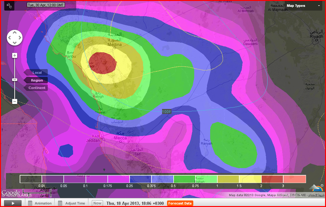Click the 1008 isobar pressure label
This screenshot has width=326, height=207.
click(166, 112)
